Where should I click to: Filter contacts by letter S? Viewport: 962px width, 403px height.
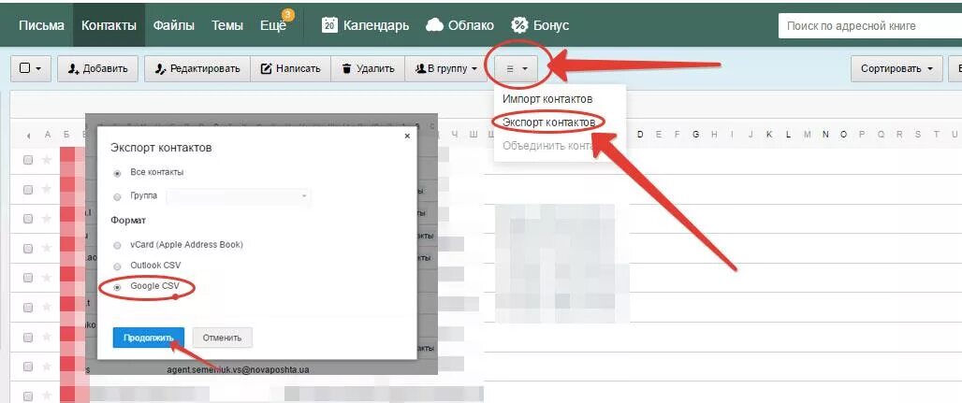tap(918, 135)
